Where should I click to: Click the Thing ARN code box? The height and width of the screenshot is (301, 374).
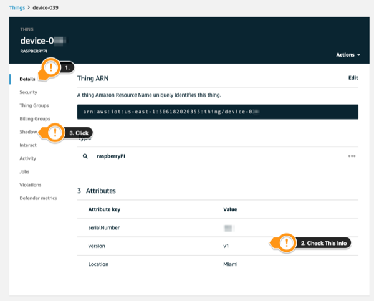(x=218, y=112)
